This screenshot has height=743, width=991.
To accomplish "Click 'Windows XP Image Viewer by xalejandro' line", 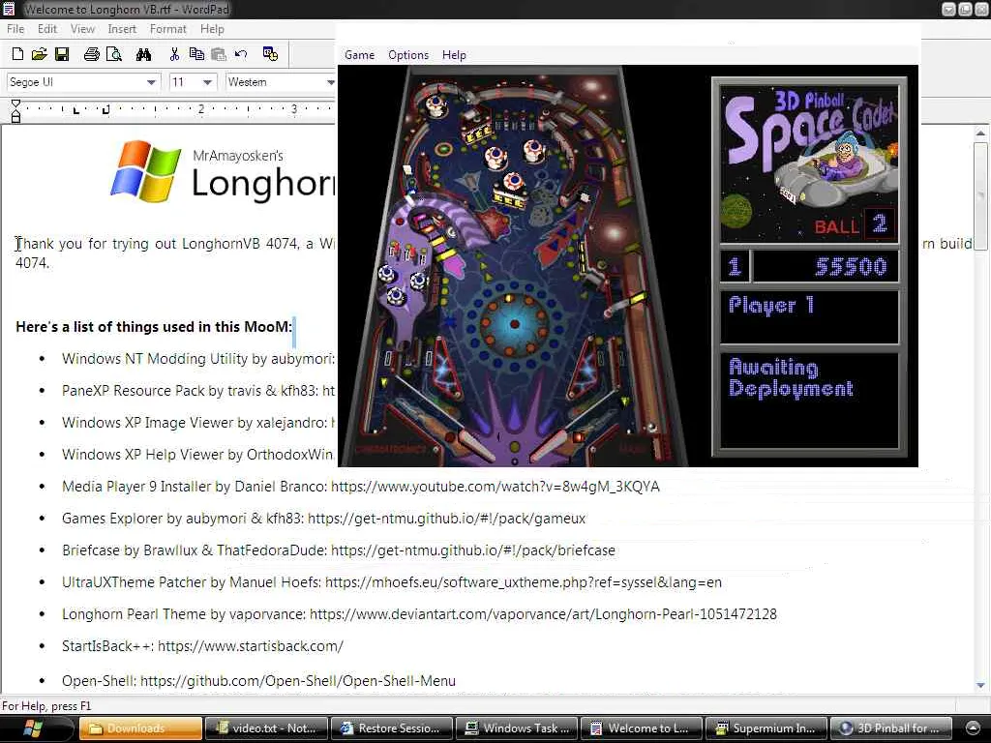I will pyautogui.click(x=197, y=423).
